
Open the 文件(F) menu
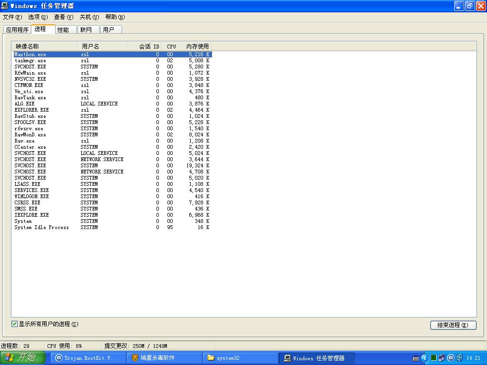tap(12, 17)
